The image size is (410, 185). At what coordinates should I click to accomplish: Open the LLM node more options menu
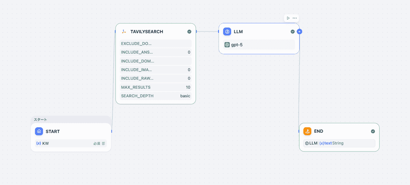[295, 18]
